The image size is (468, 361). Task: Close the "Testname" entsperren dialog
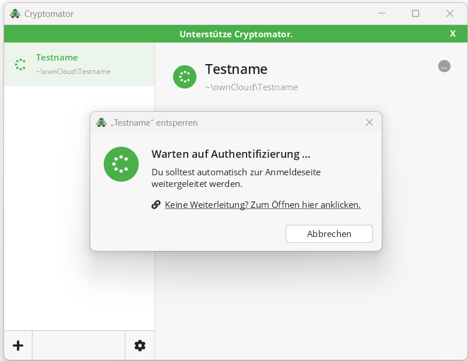tap(370, 122)
